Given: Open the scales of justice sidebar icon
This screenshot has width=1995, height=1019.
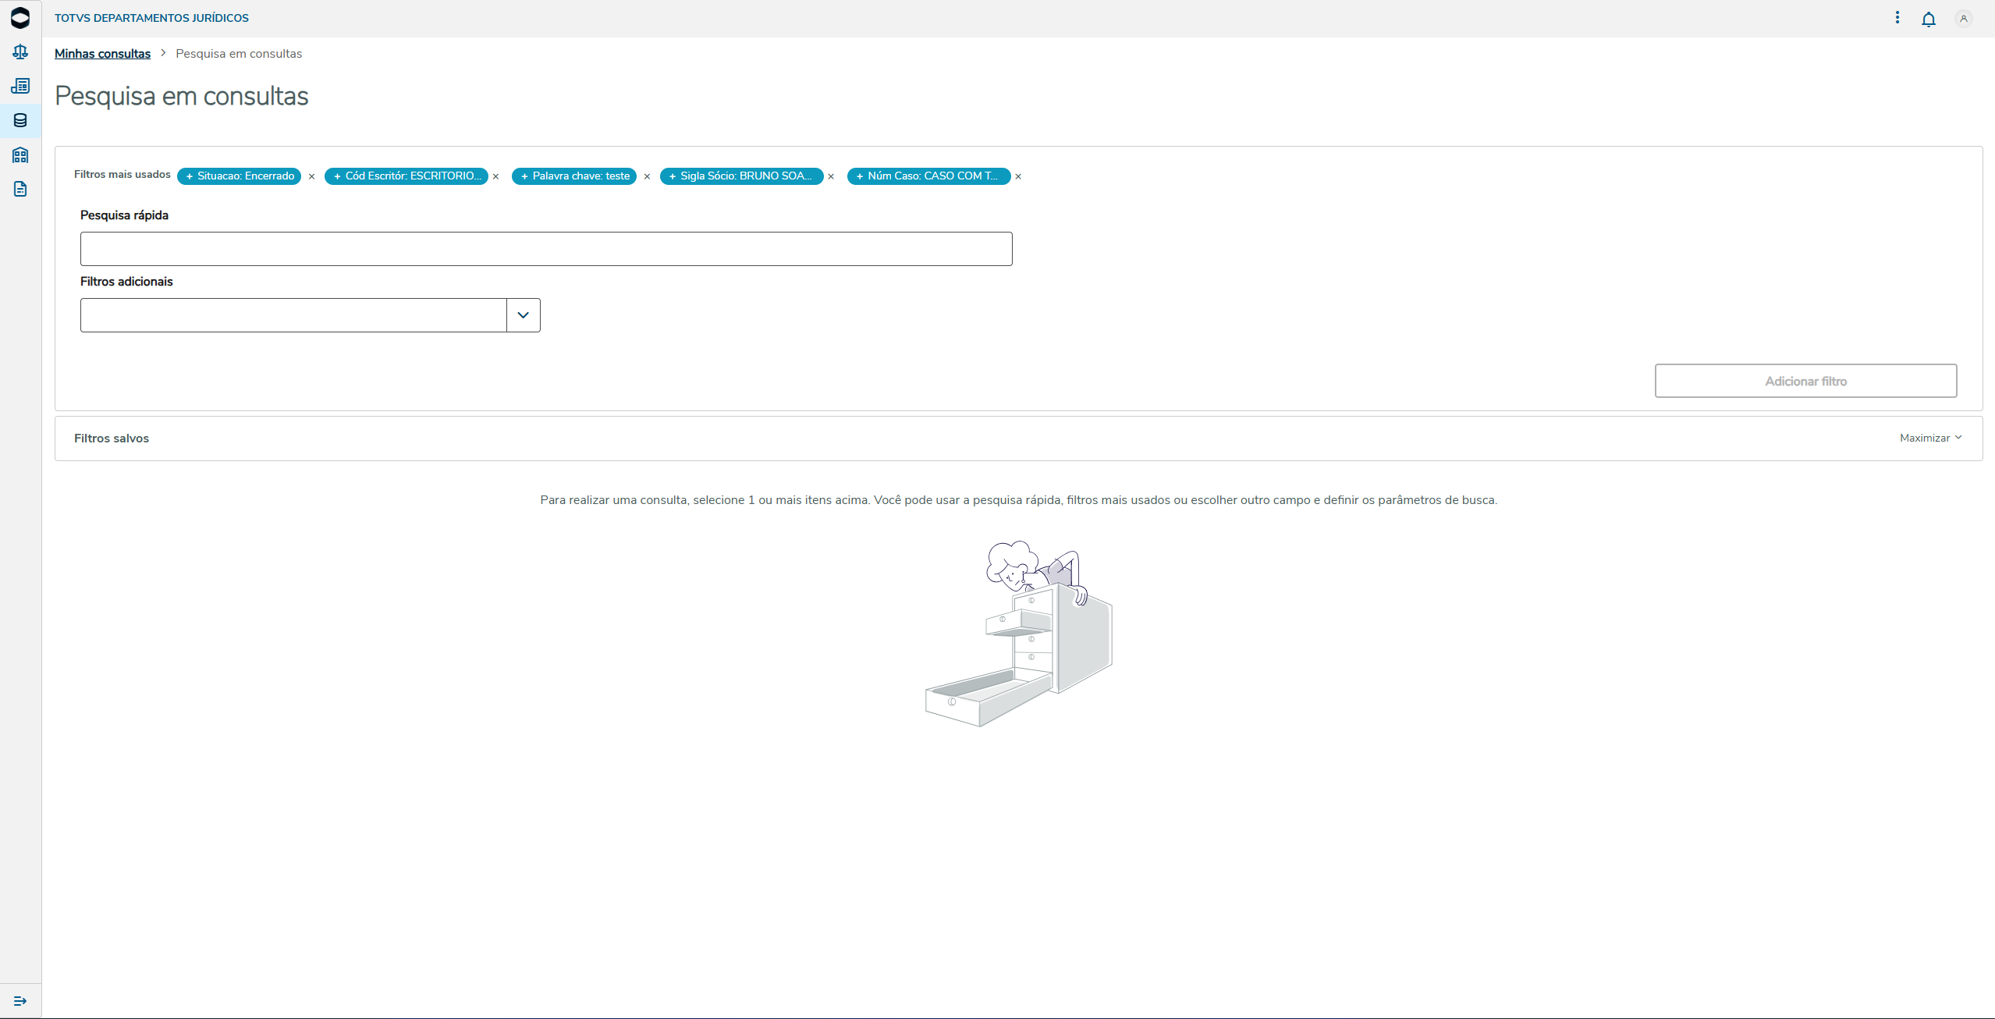Looking at the screenshot, I should pos(20,51).
